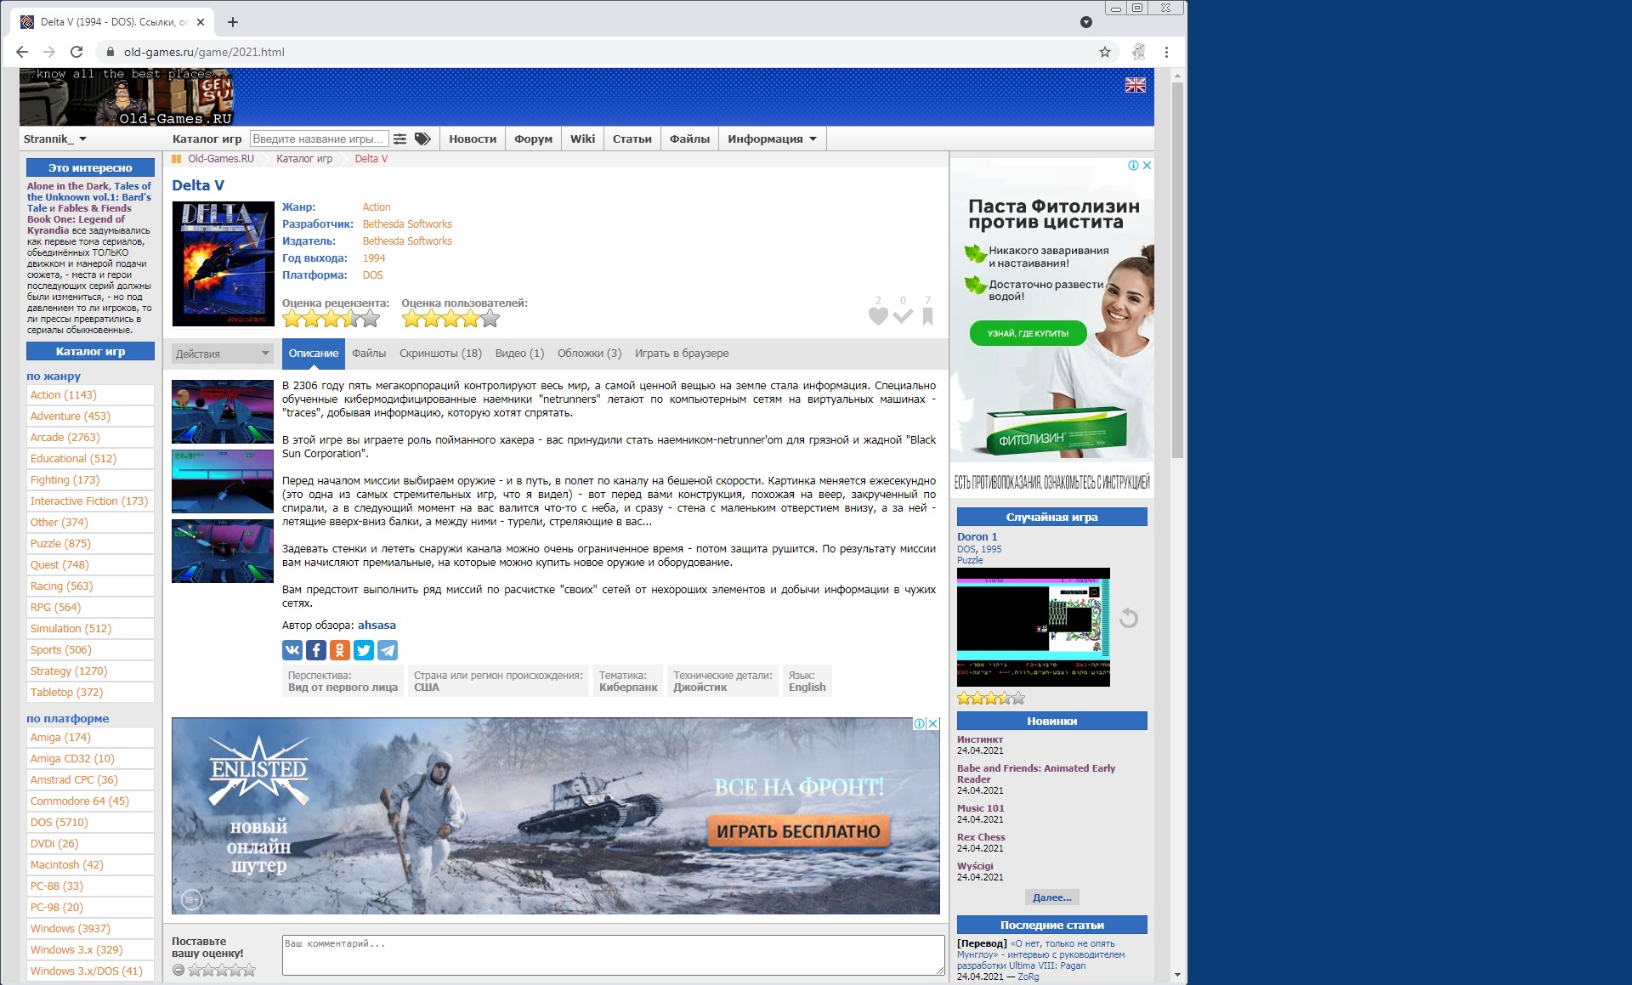This screenshot has width=1632, height=985.
Task: Click the Odnoklassniki share icon
Action: (339, 650)
